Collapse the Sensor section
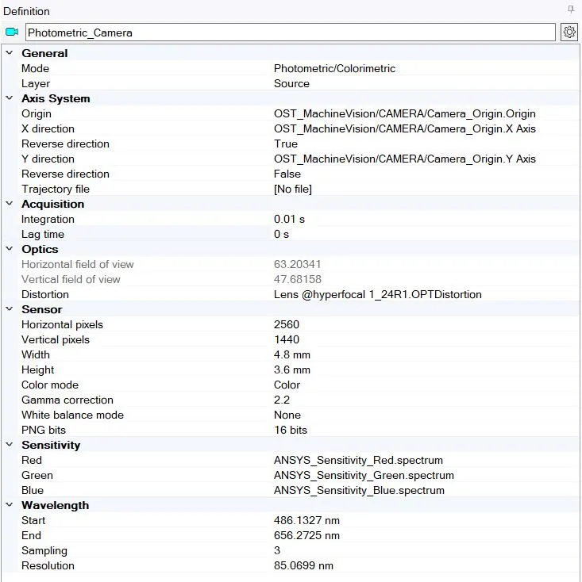The image size is (582, 582). pos(10,309)
